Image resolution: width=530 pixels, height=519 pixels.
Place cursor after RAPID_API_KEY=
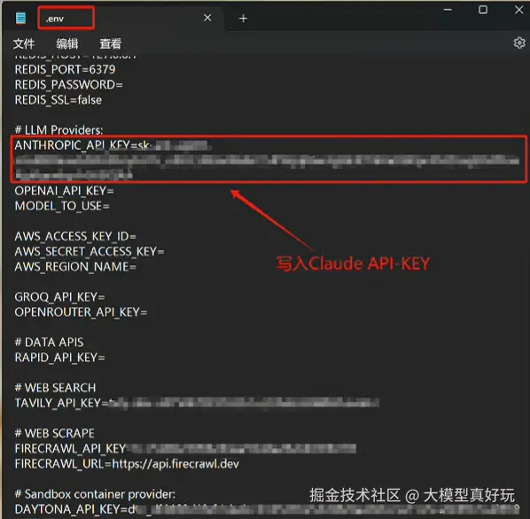[x=105, y=358]
